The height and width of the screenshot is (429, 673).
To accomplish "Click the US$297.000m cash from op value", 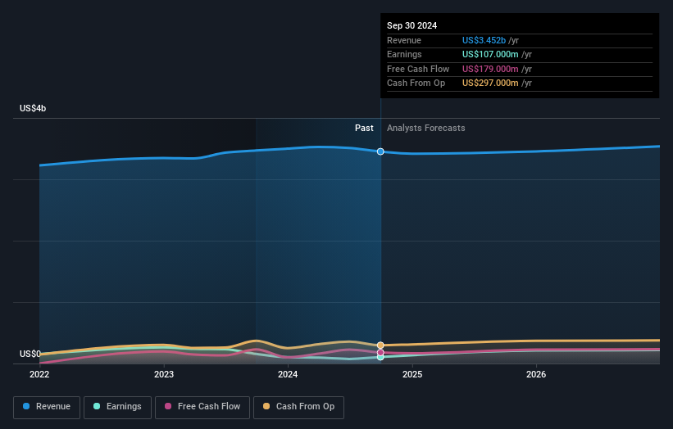I will coord(490,84).
